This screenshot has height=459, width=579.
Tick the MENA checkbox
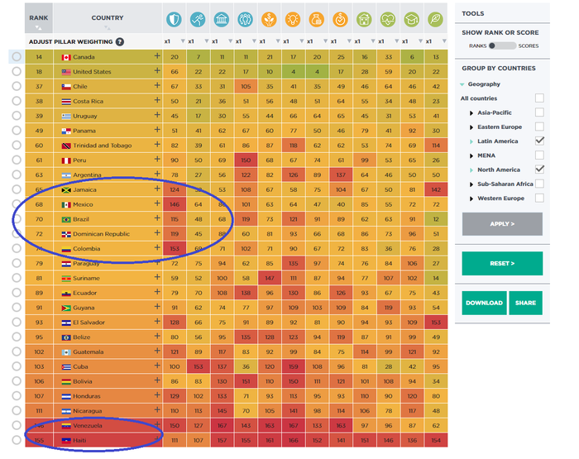[539, 155]
